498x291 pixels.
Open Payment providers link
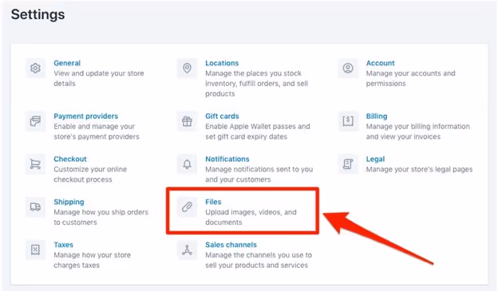[85, 116]
